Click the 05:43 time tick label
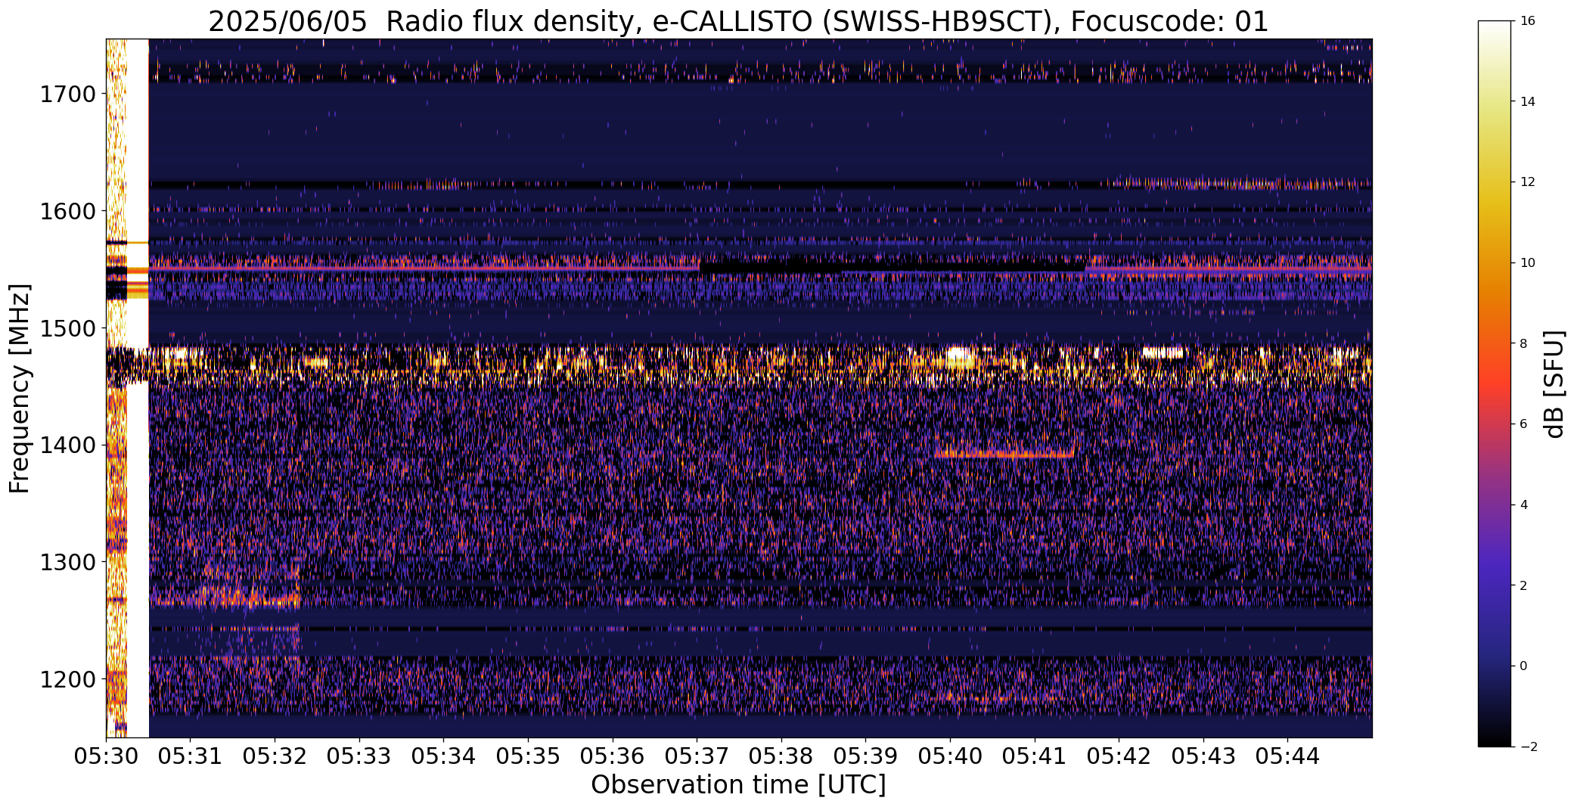 tap(1204, 756)
